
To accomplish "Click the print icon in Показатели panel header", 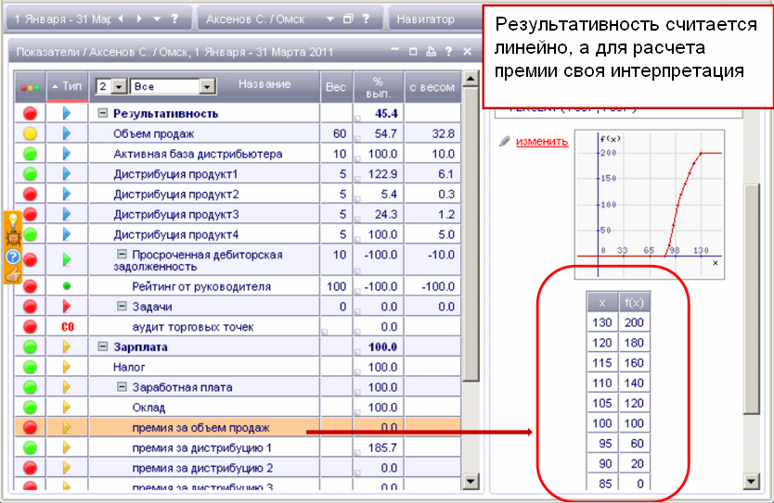I will coord(431,51).
